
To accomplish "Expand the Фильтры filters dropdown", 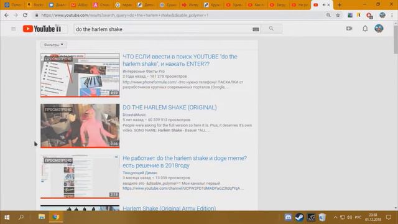I will coord(53,45).
